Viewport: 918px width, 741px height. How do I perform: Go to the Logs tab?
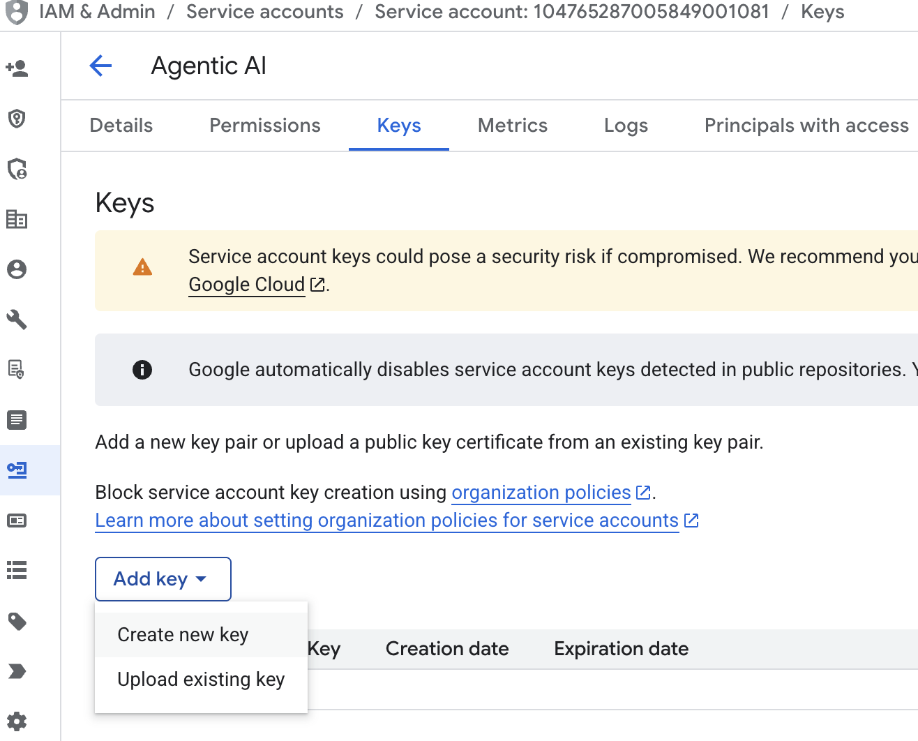[x=626, y=126]
